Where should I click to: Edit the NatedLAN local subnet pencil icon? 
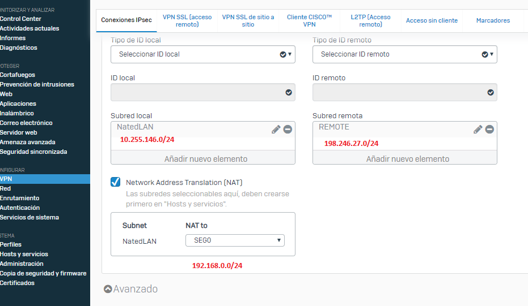[x=276, y=130]
